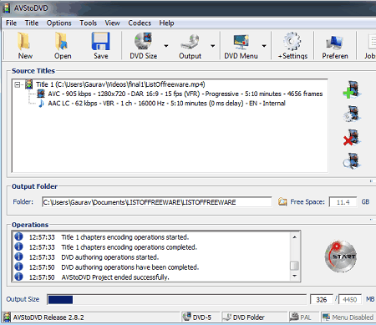Click the DVD Size toolbar icon
The image size is (376, 325).
point(143,41)
